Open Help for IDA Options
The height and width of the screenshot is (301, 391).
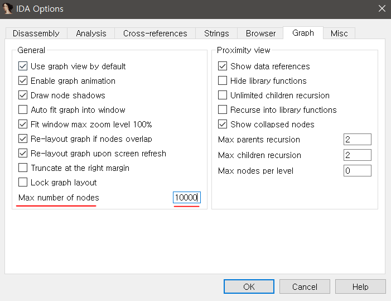coord(360,286)
